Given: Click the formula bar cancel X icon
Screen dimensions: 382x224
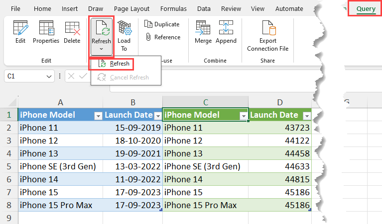Looking at the screenshot, I should [71, 76].
